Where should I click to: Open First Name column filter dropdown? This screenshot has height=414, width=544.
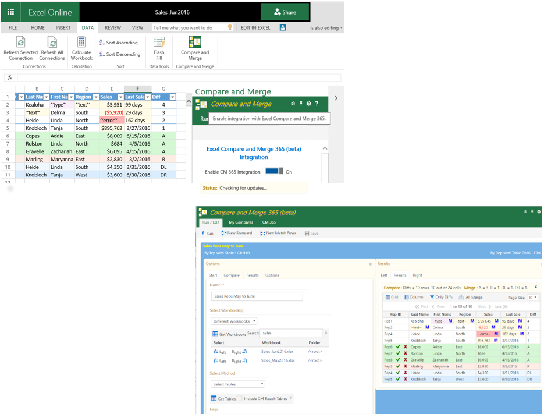pos(71,97)
